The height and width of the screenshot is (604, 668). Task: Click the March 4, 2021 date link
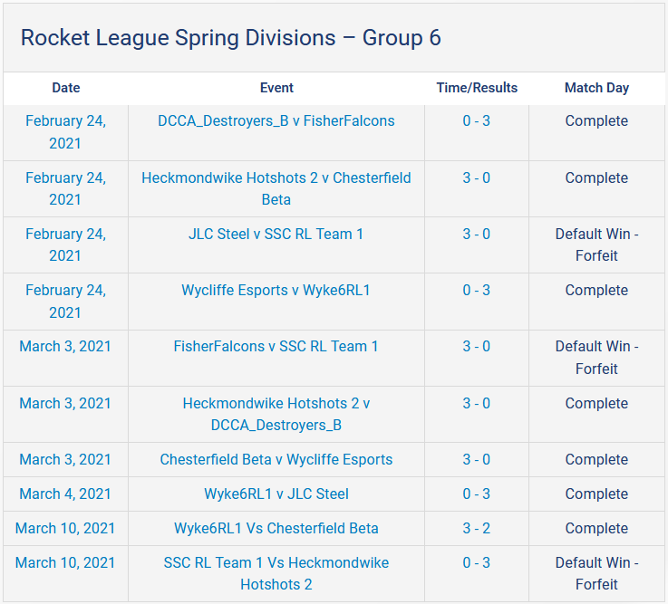pyautogui.click(x=65, y=494)
